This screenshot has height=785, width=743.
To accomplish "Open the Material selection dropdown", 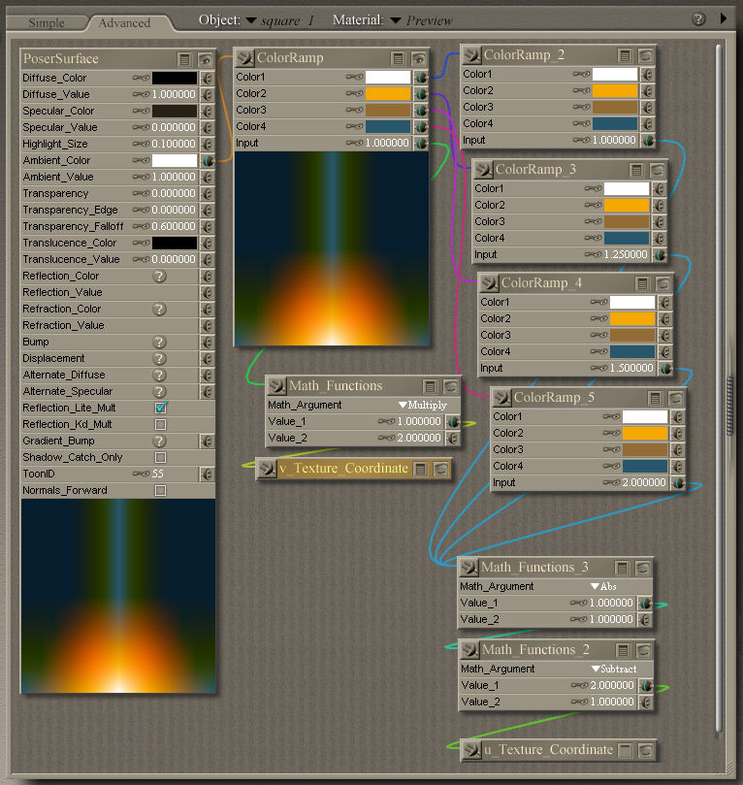I will (396, 19).
